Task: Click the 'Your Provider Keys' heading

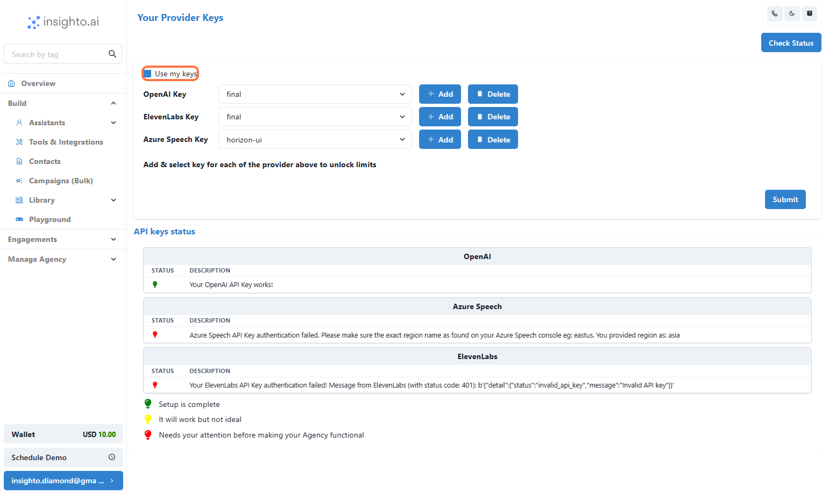Action: coord(180,18)
